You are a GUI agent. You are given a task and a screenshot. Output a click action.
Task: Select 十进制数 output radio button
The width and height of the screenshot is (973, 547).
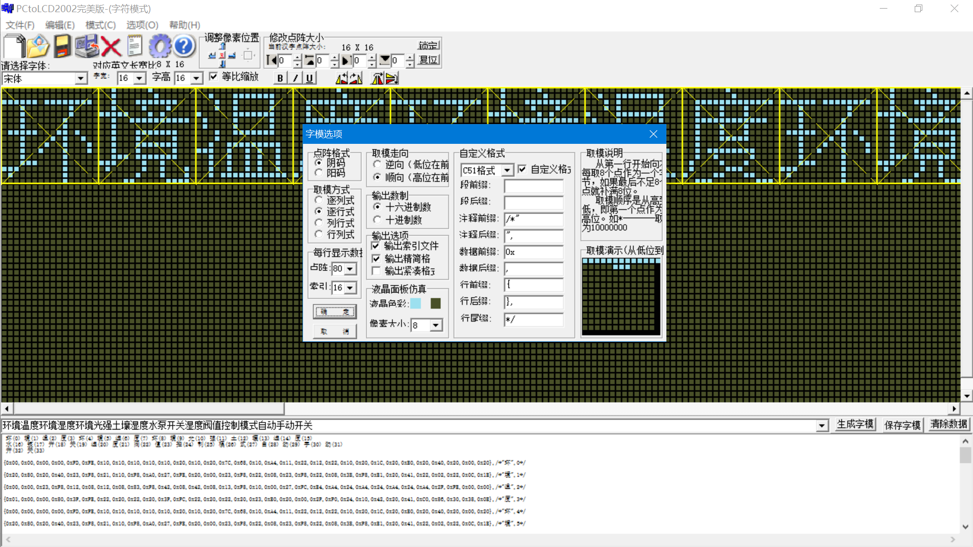pyautogui.click(x=377, y=220)
